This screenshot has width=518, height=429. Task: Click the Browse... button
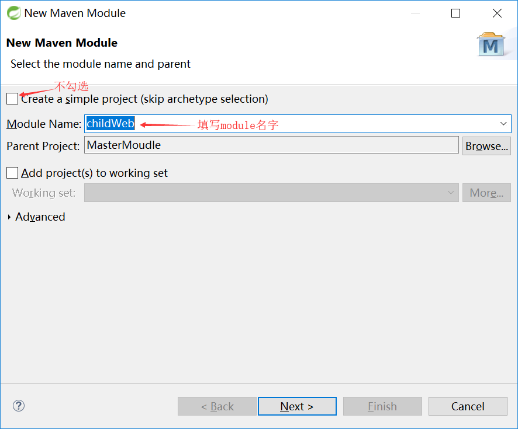tap(486, 146)
